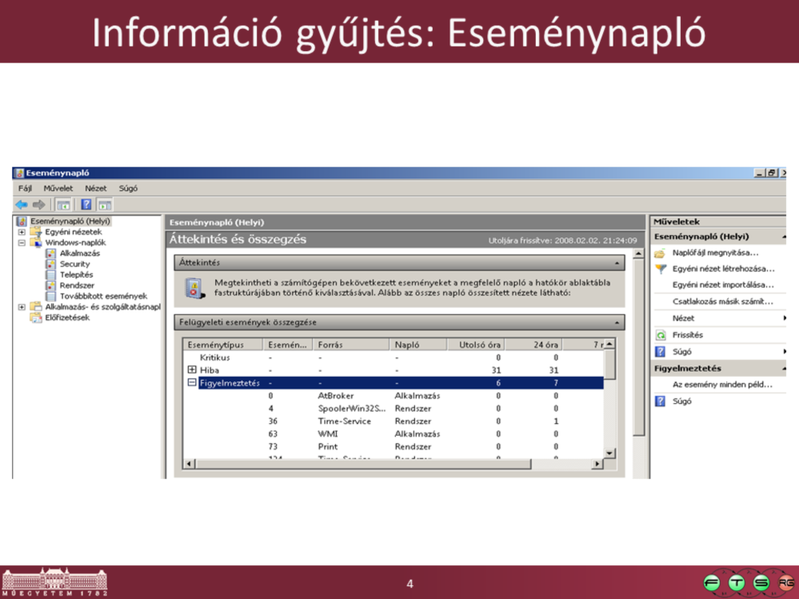Click the Előfizetések folder icon
This screenshot has width=799, height=599.
click(36, 317)
